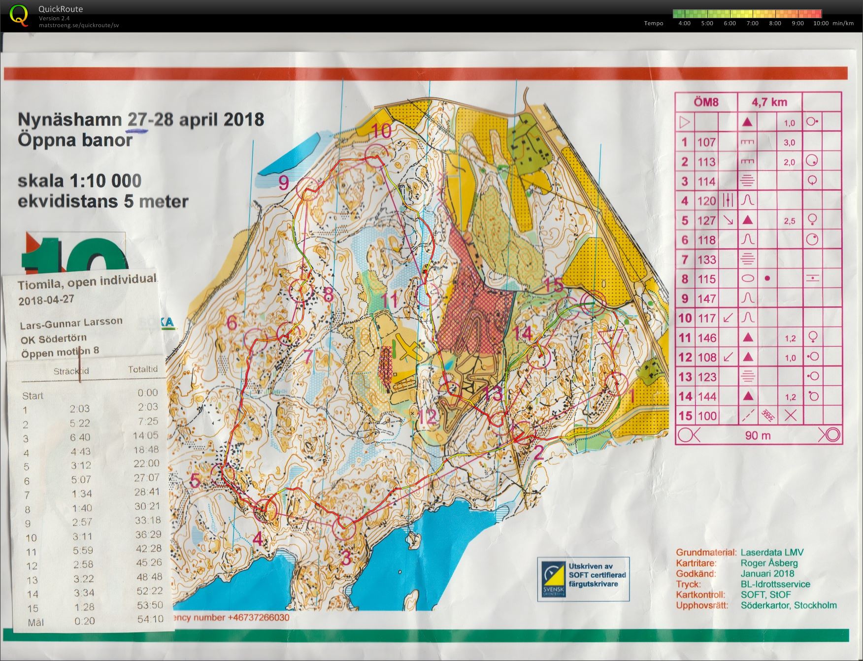Click control code 127 in the description table
This screenshot has width=863, height=661.
pyautogui.click(x=706, y=220)
